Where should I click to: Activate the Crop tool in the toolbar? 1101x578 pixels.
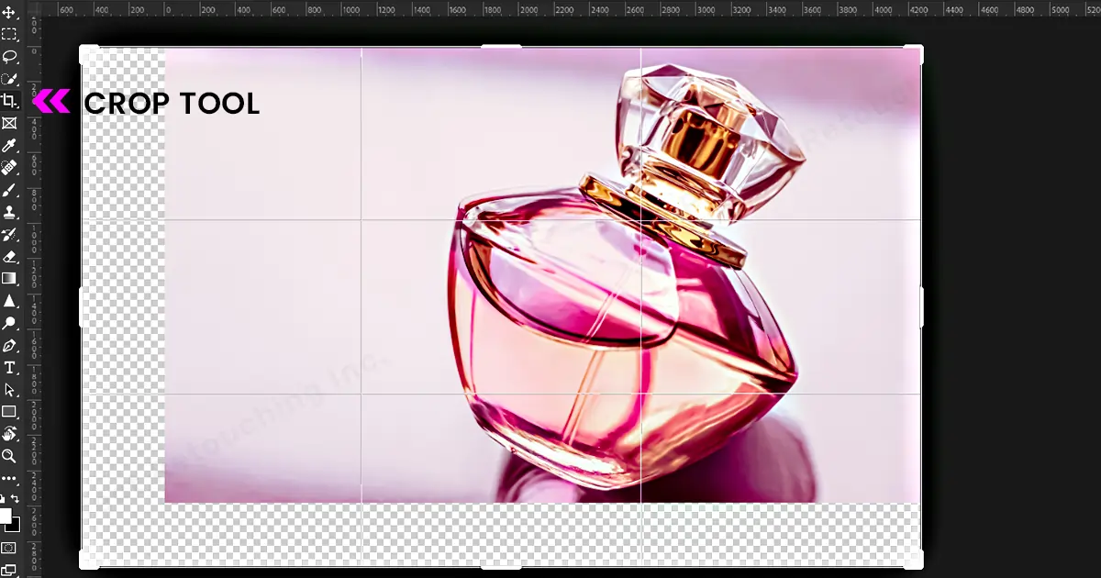point(9,101)
